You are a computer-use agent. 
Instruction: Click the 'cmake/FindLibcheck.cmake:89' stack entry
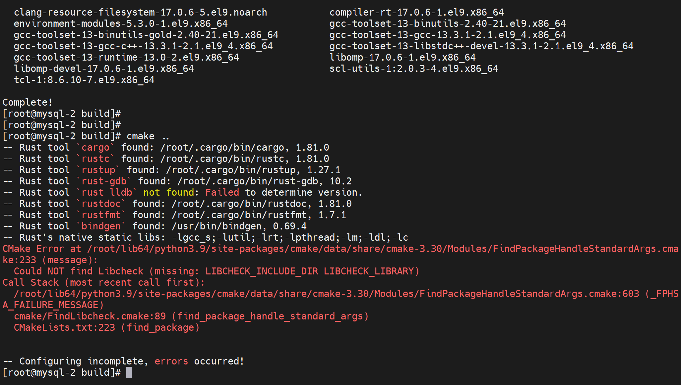point(90,316)
